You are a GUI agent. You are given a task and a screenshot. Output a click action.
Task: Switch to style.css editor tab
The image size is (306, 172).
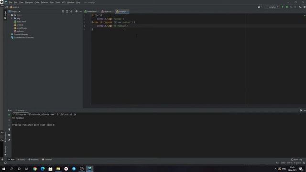tap(107, 11)
